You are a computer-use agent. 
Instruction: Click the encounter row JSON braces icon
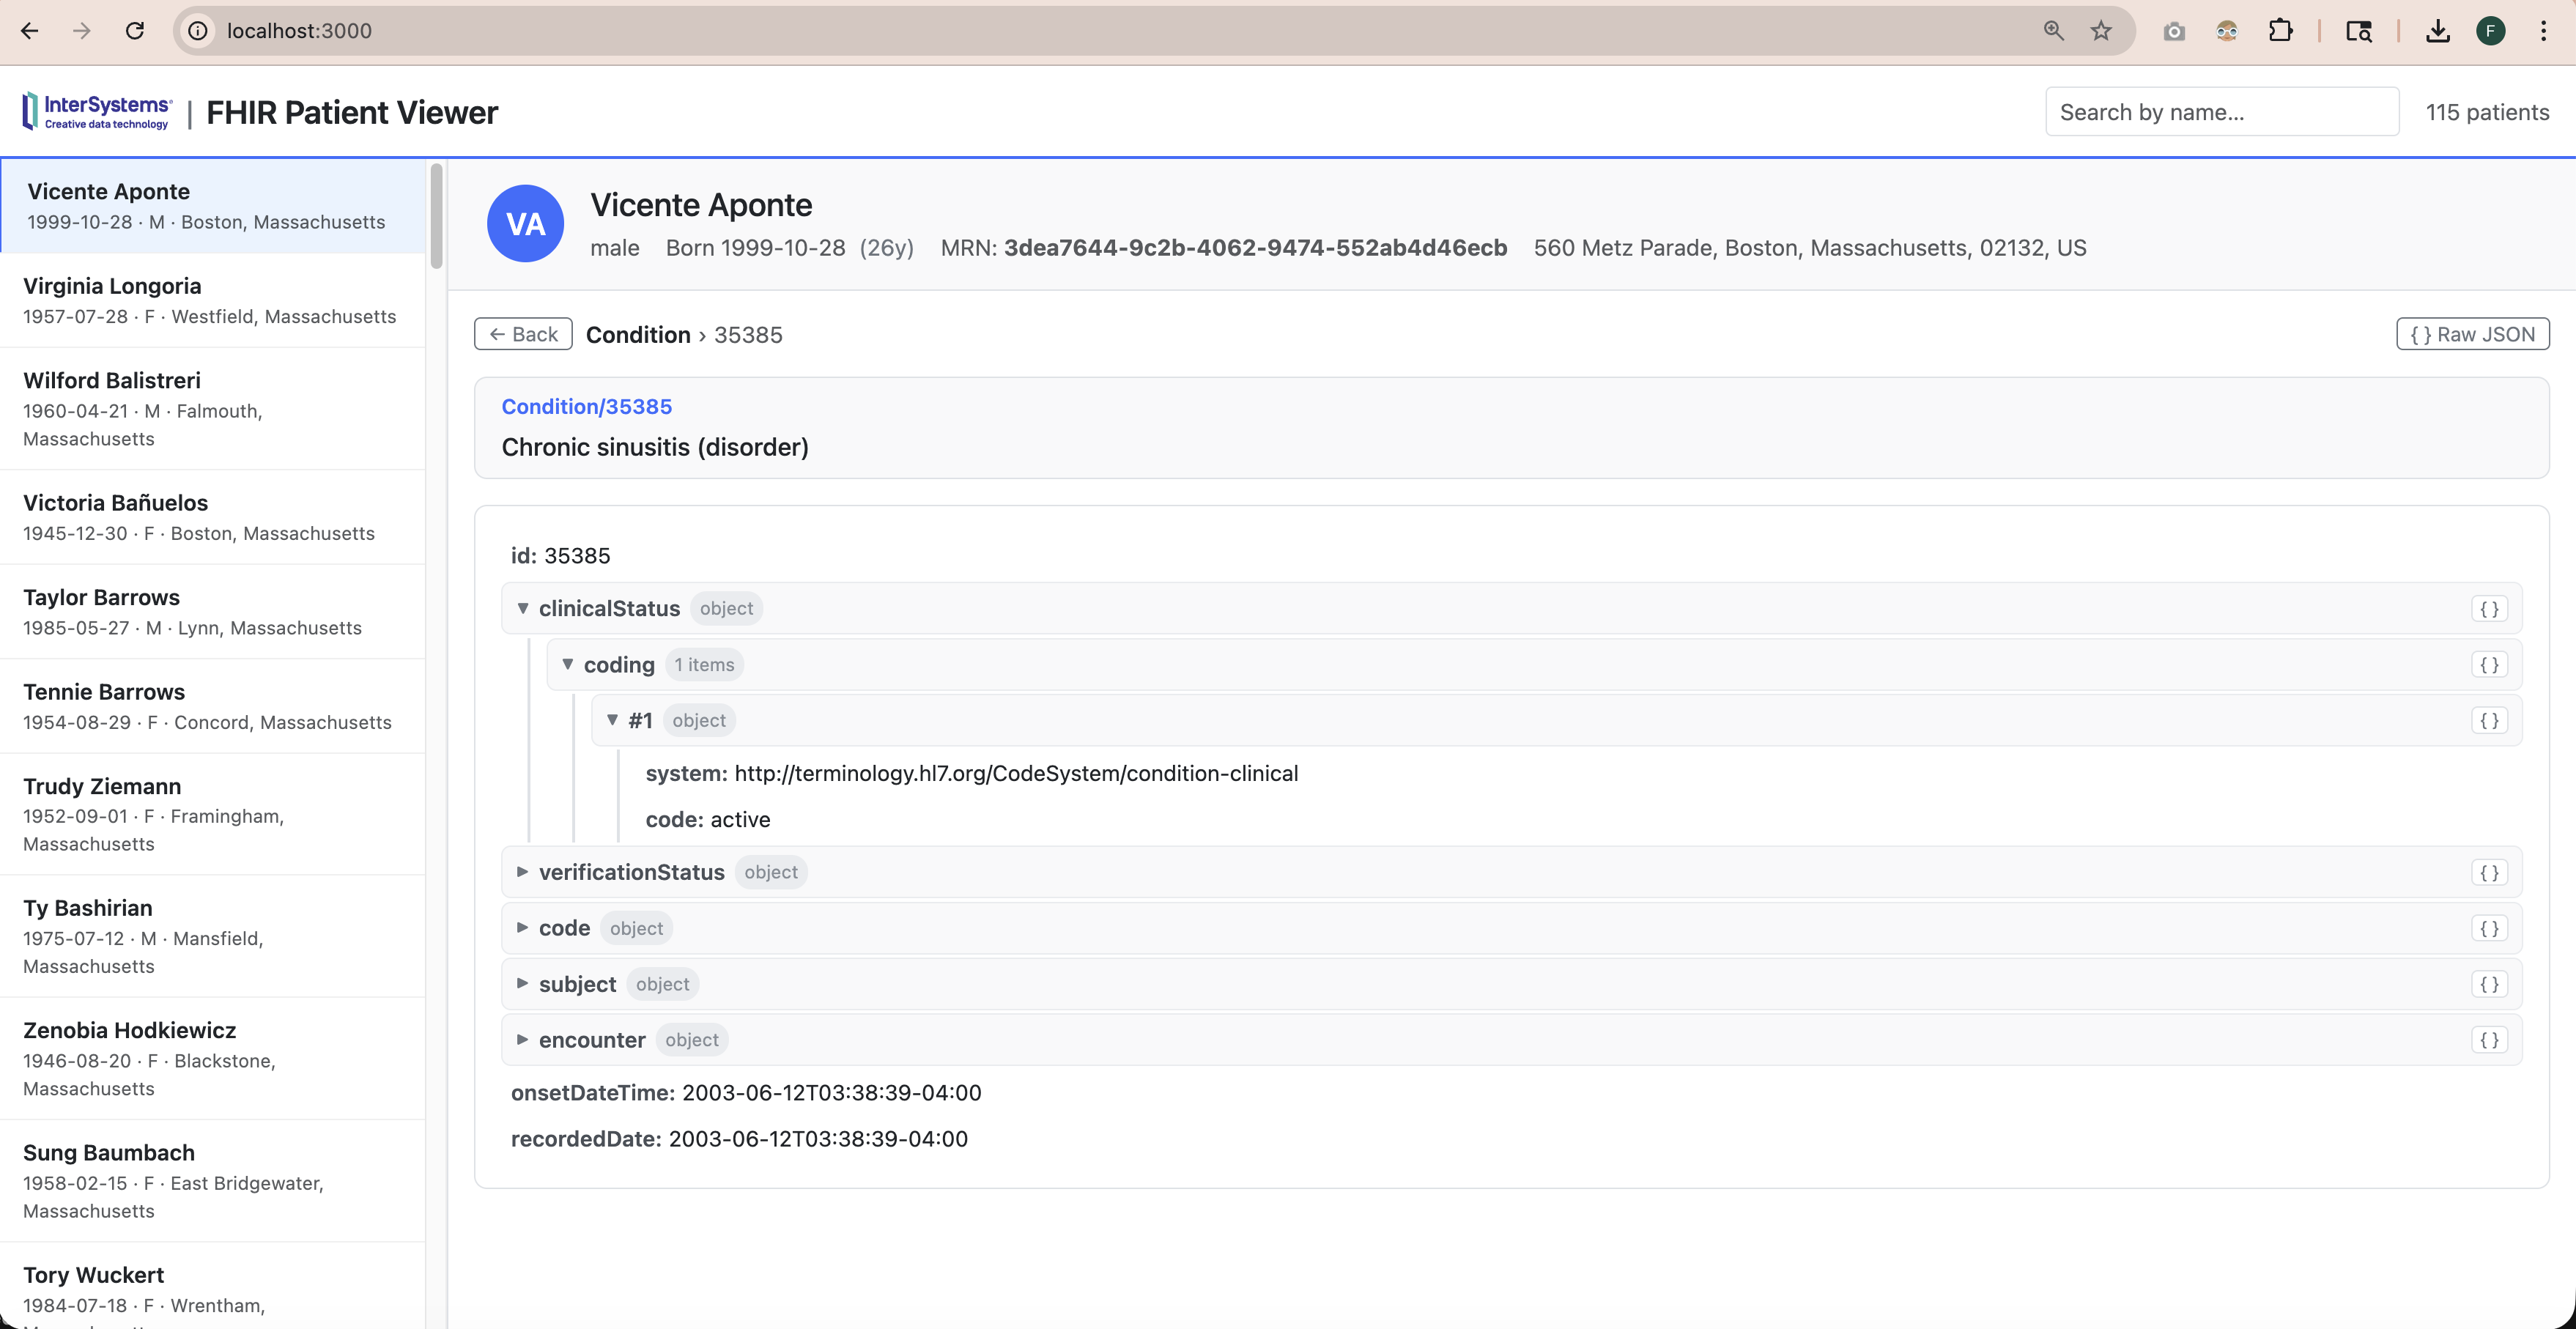[2489, 1040]
